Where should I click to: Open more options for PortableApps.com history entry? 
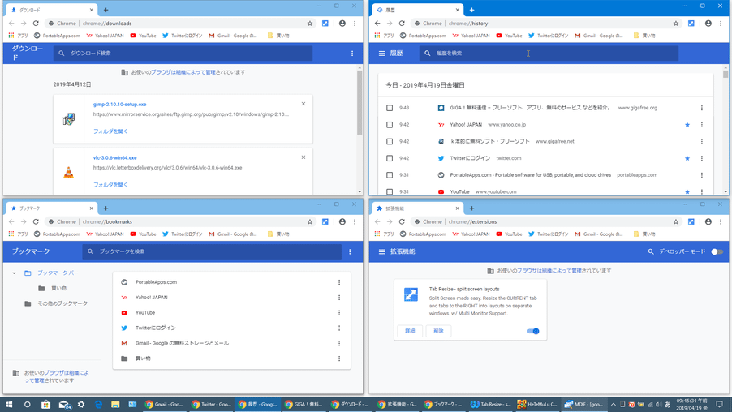[x=702, y=175]
